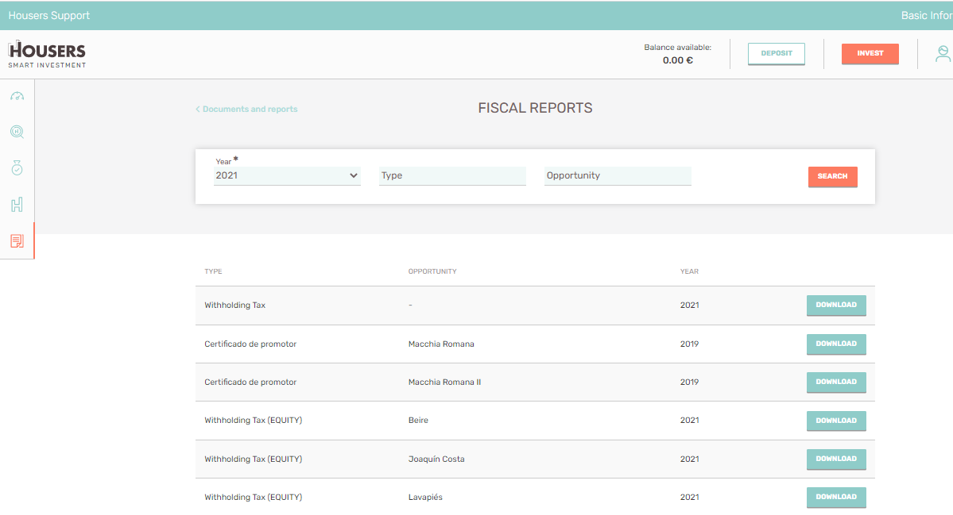Click the Invest button

(870, 53)
